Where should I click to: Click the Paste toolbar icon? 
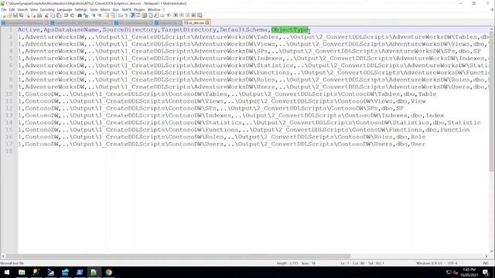pyautogui.click(x=59, y=15)
